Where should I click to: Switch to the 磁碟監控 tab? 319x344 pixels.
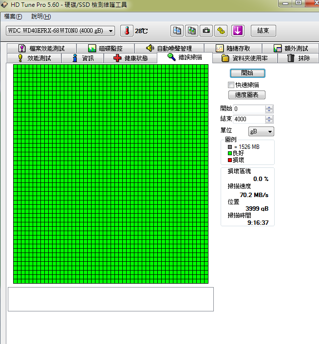[x=106, y=48]
